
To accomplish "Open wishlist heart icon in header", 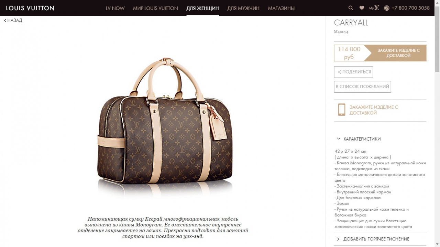I will [362, 8].
